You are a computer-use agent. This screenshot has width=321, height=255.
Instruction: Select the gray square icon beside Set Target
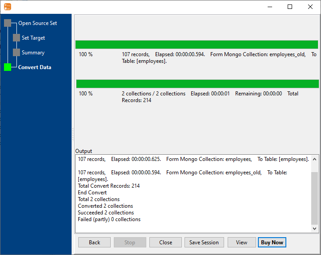click(16, 38)
